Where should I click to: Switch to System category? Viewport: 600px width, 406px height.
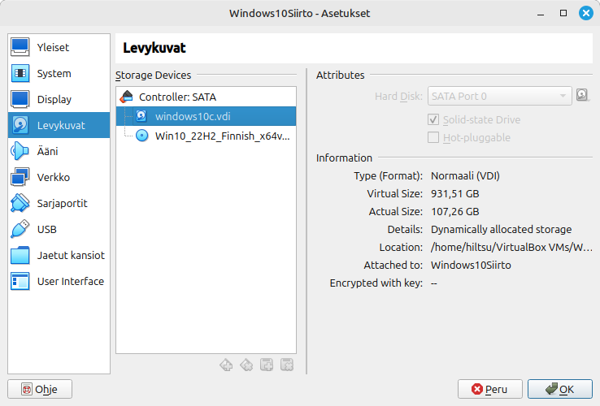[x=59, y=73]
